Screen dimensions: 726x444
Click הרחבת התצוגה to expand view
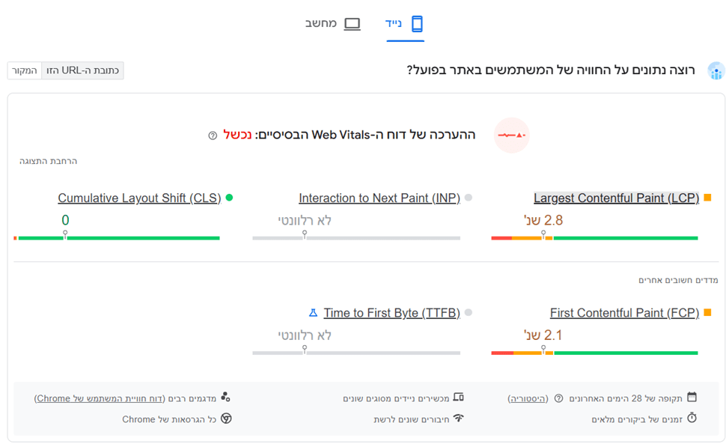click(48, 161)
